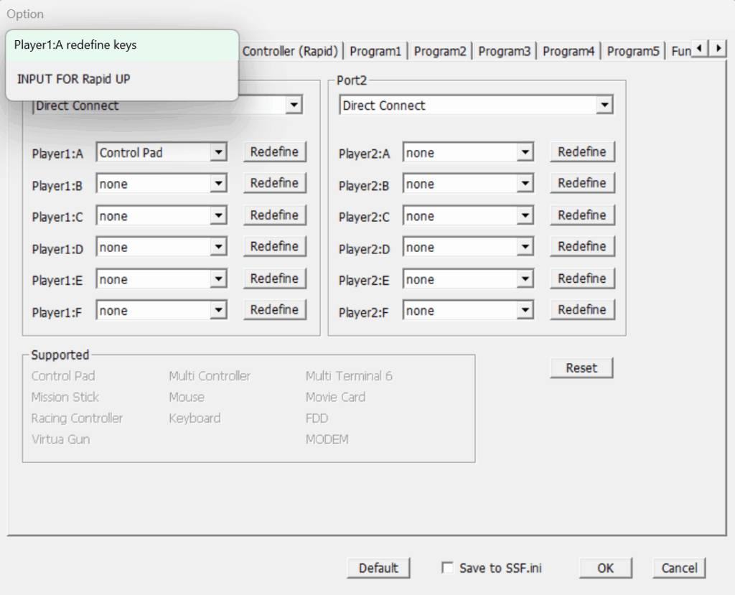Open the Player1:A Control Pad dropdown
The width and height of the screenshot is (735, 595).
coord(219,153)
